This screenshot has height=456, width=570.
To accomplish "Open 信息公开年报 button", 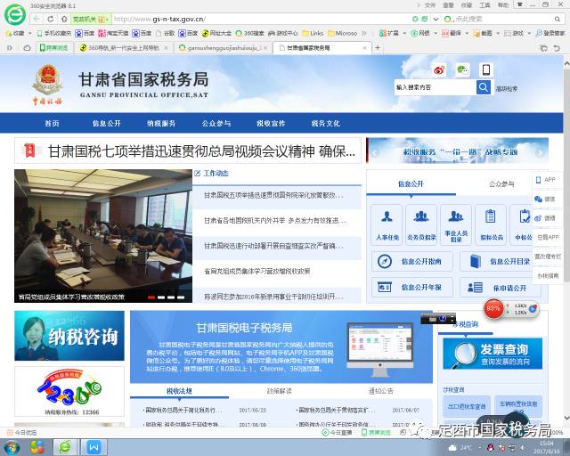I will (x=412, y=288).
